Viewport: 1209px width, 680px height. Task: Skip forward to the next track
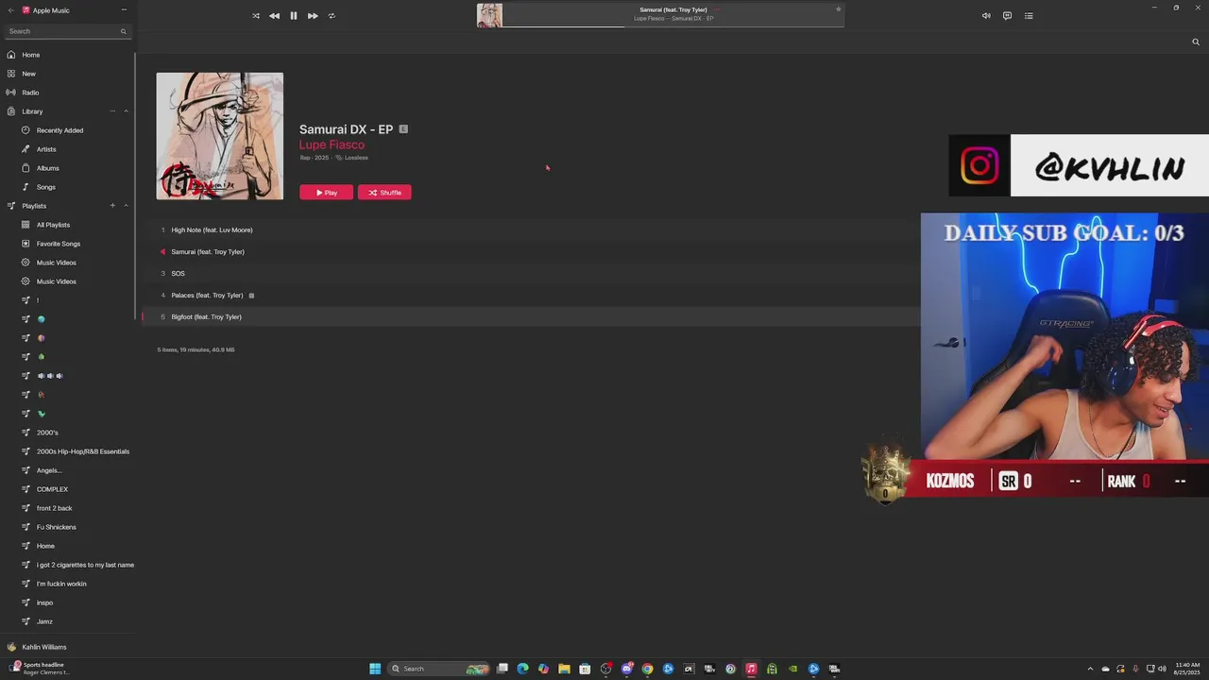pyautogui.click(x=313, y=16)
